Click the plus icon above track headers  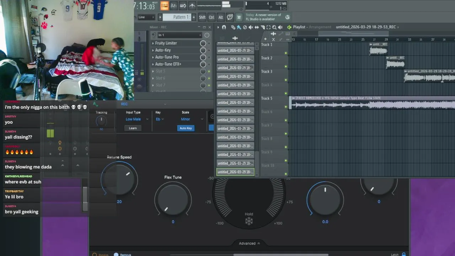coord(265,39)
